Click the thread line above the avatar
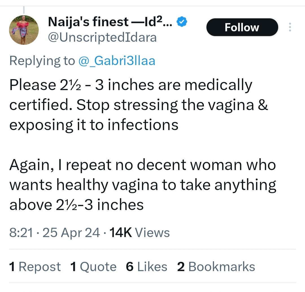This screenshot has width=305, height=292. click(24, 9)
